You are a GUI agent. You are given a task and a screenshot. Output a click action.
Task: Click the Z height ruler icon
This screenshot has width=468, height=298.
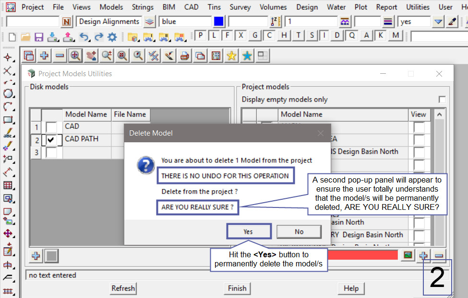(x=276, y=22)
